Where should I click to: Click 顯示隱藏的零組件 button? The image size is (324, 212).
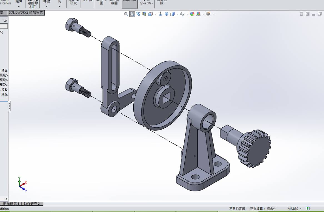click(x=33, y=4)
